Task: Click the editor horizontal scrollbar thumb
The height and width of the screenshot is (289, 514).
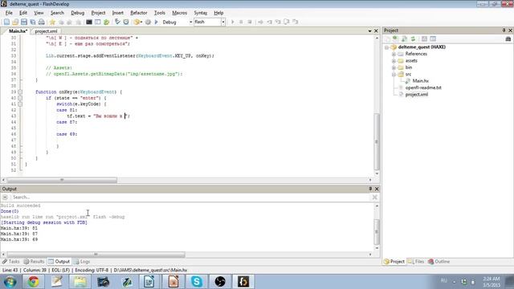Action: (x=62, y=180)
